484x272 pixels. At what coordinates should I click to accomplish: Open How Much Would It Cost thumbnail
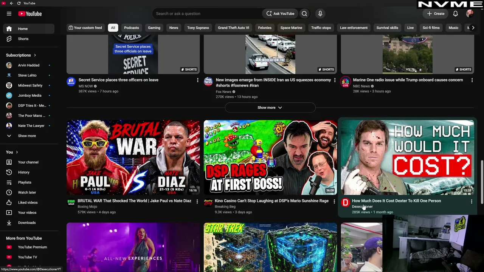(x=407, y=157)
